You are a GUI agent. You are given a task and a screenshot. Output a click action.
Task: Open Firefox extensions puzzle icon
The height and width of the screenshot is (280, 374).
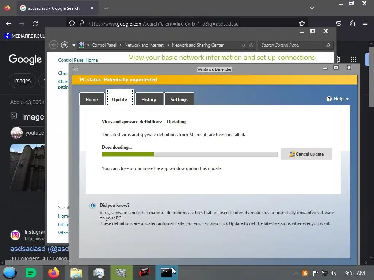click(x=352, y=23)
